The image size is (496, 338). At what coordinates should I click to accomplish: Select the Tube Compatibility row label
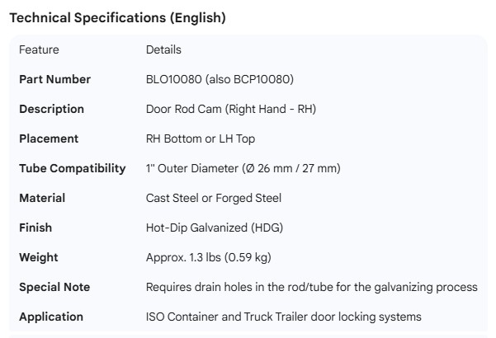pos(73,168)
